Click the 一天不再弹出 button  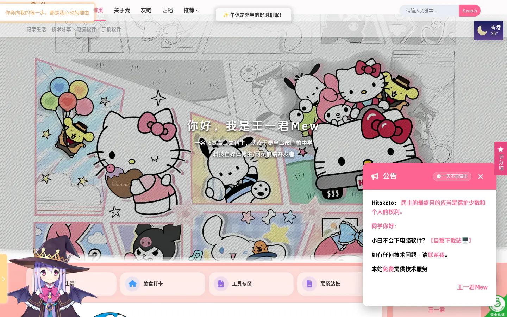[x=452, y=176]
